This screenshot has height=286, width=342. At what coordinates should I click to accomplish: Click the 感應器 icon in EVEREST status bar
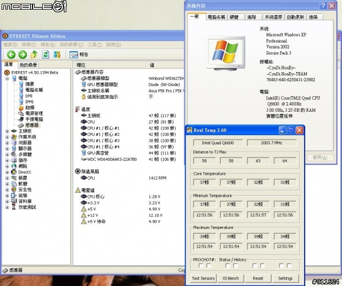pos(5,270)
